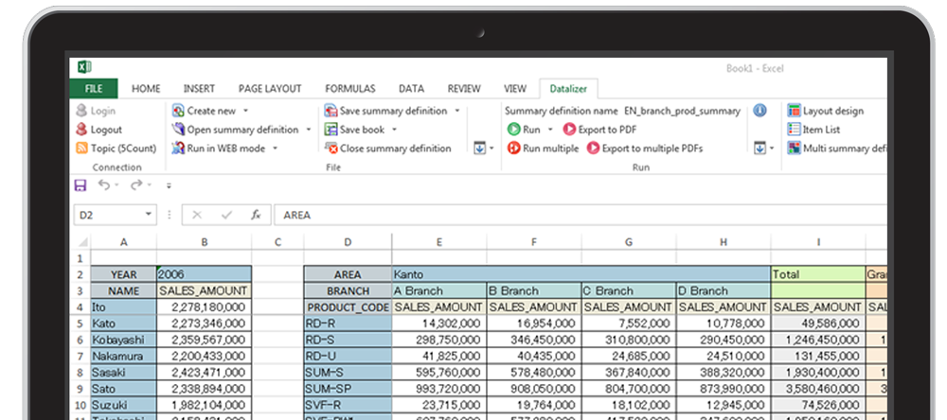This screenshot has height=420, width=947.
Task: Click the Undo arrow icon
Action: [104, 185]
